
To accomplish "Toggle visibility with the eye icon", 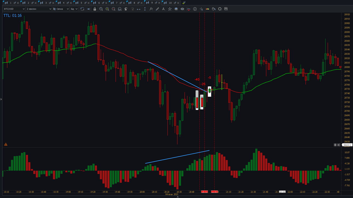I will coord(182,9).
